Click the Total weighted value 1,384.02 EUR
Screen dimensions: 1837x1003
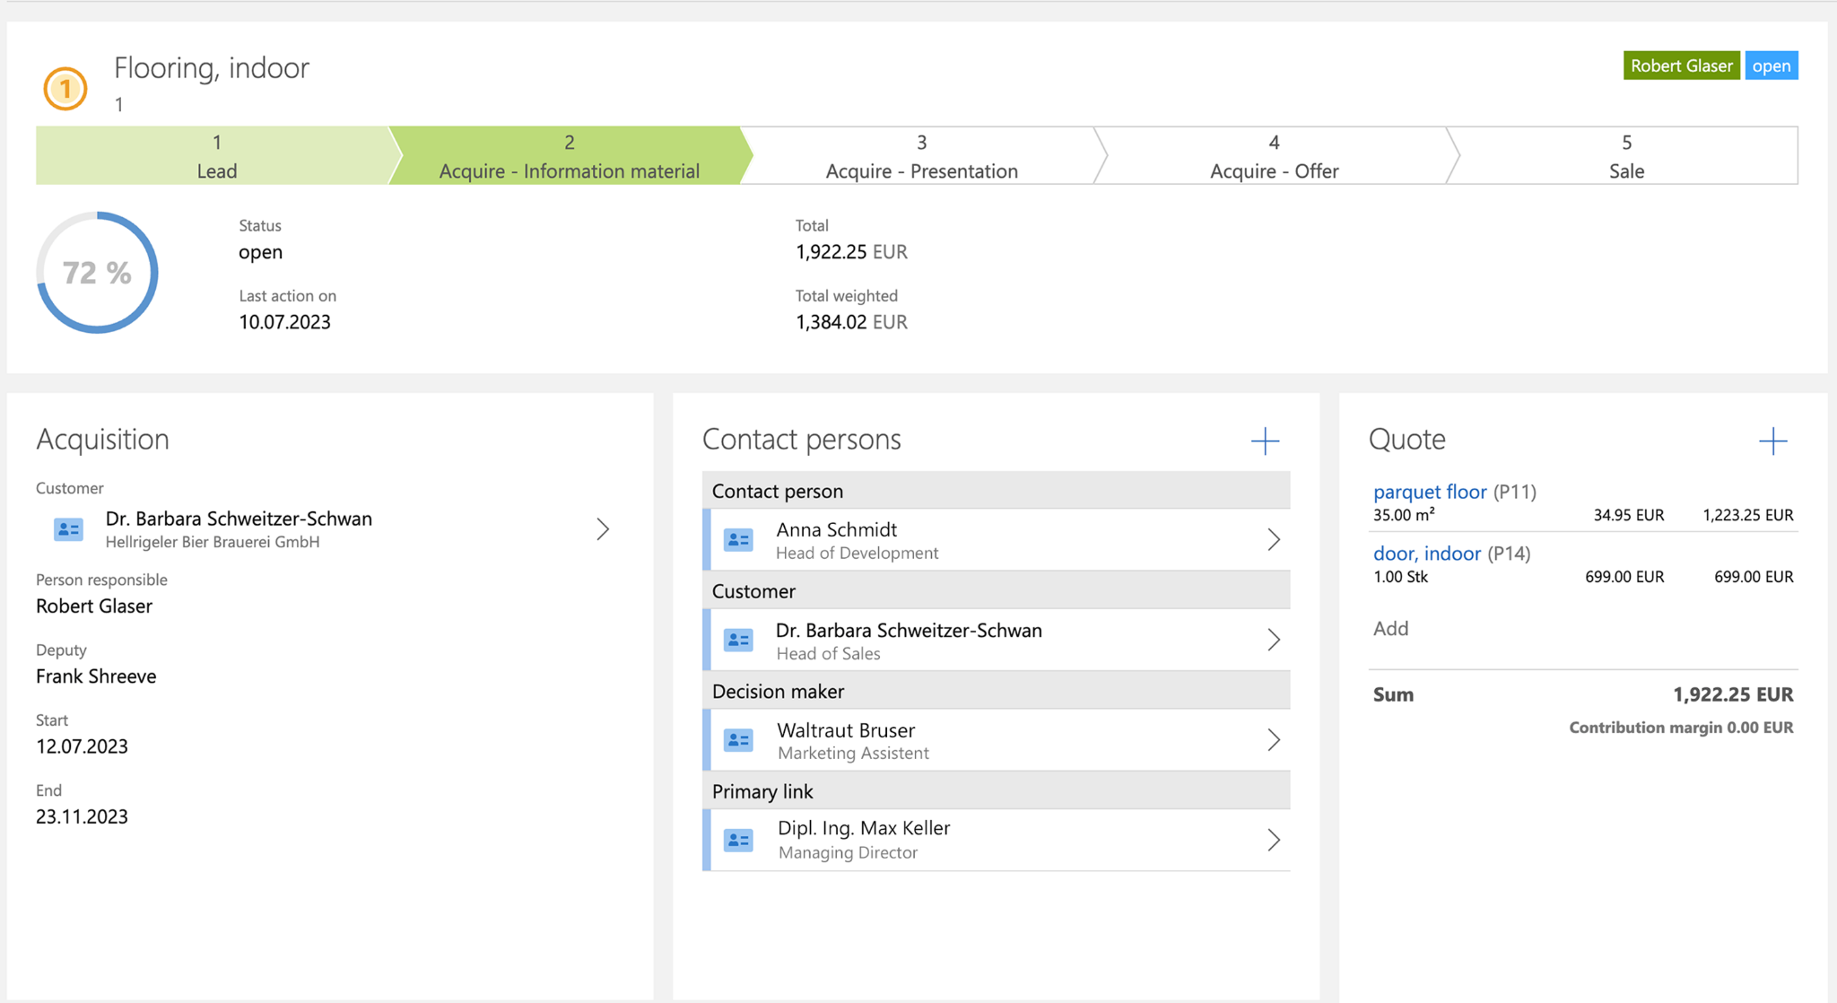coord(851,322)
